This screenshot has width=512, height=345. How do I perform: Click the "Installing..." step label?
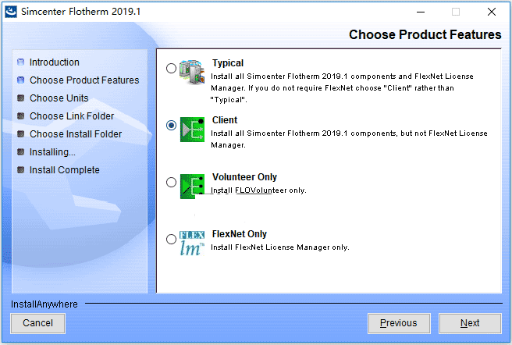pyautogui.click(x=52, y=152)
